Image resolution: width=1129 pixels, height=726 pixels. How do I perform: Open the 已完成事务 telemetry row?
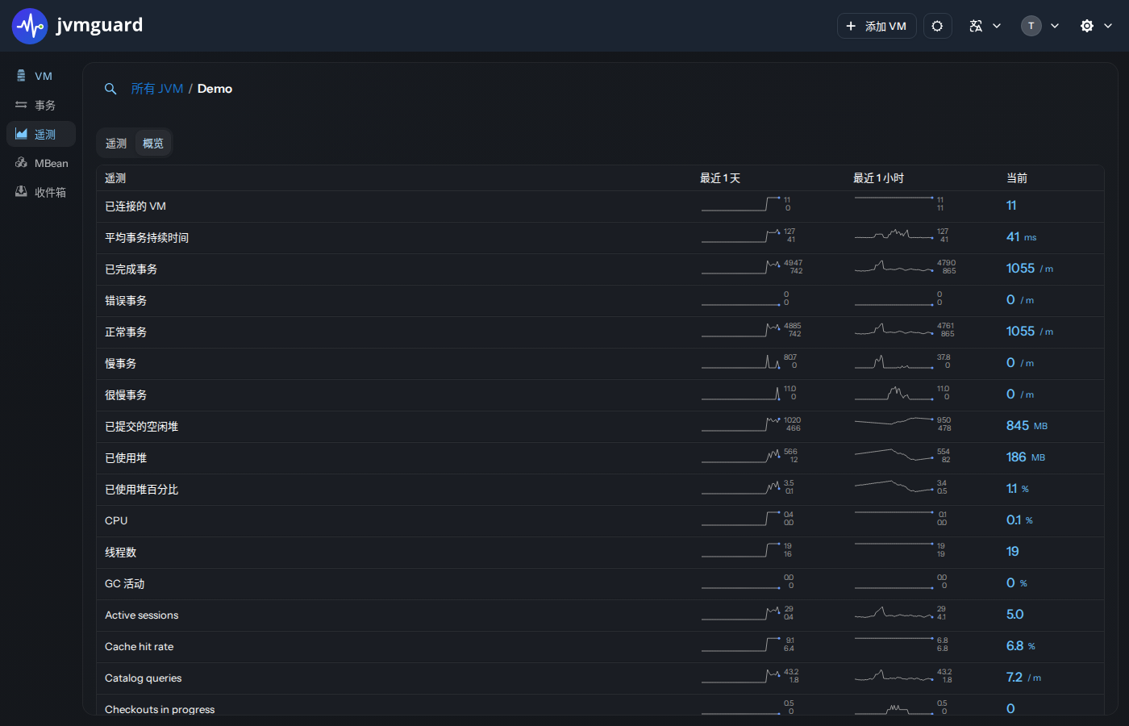(600, 269)
